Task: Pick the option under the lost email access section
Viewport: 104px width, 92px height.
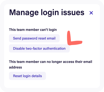Action: (27, 76)
